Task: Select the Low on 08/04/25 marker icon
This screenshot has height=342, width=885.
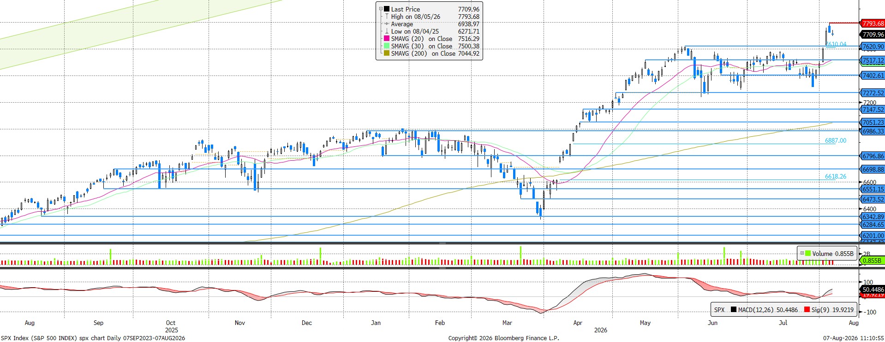Action: point(387,31)
